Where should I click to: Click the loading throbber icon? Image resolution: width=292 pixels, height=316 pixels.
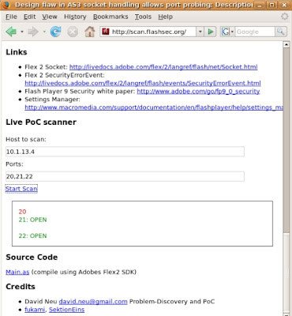click(x=284, y=17)
